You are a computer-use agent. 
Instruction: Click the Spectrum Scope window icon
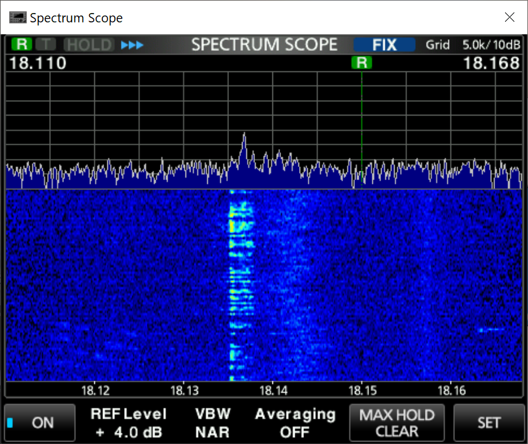[18, 17]
